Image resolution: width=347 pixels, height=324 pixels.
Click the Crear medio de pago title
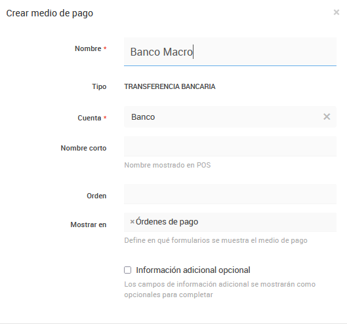(x=50, y=13)
